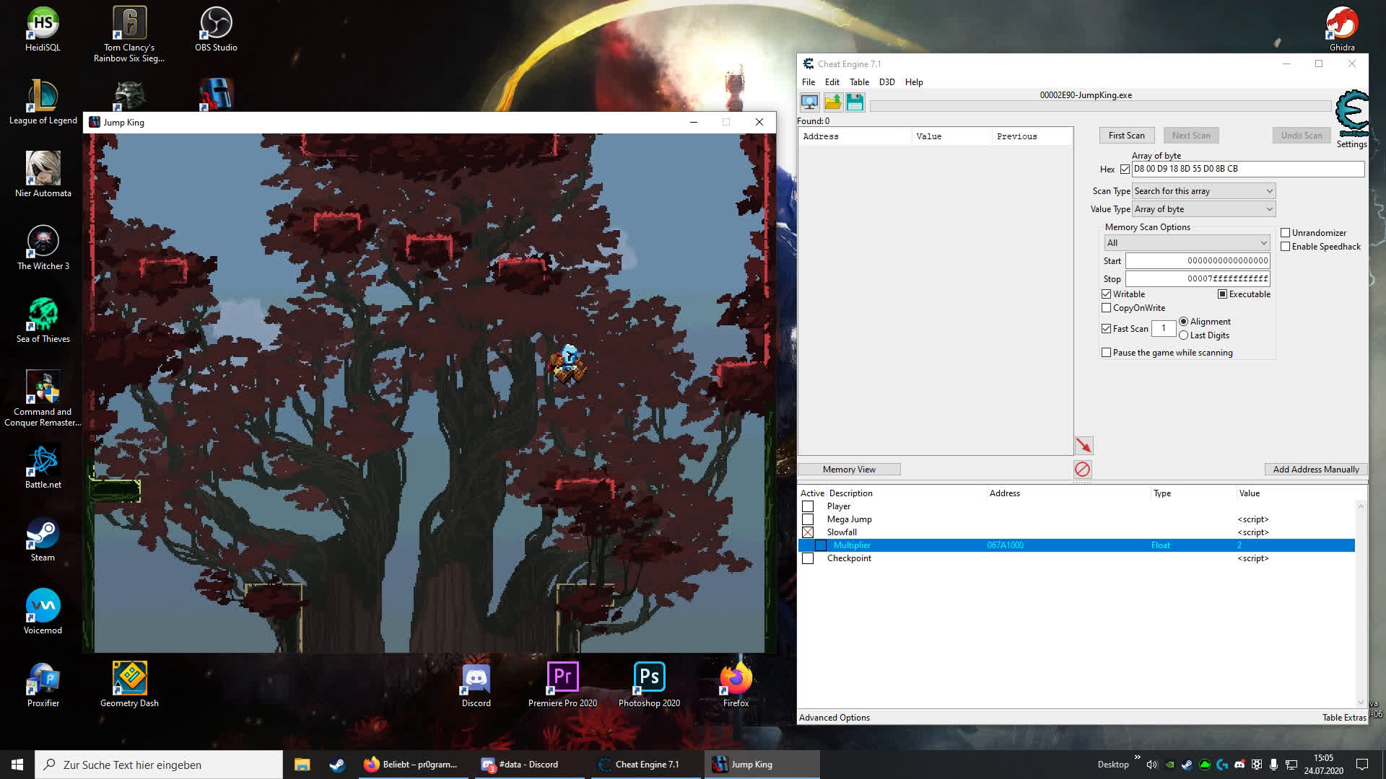Open Memory View
Image resolution: width=1386 pixels, height=779 pixels.
(x=849, y=470)
